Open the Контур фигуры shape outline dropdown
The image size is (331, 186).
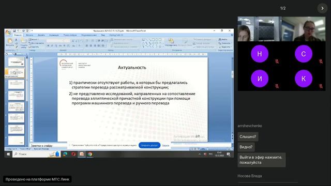202,43
